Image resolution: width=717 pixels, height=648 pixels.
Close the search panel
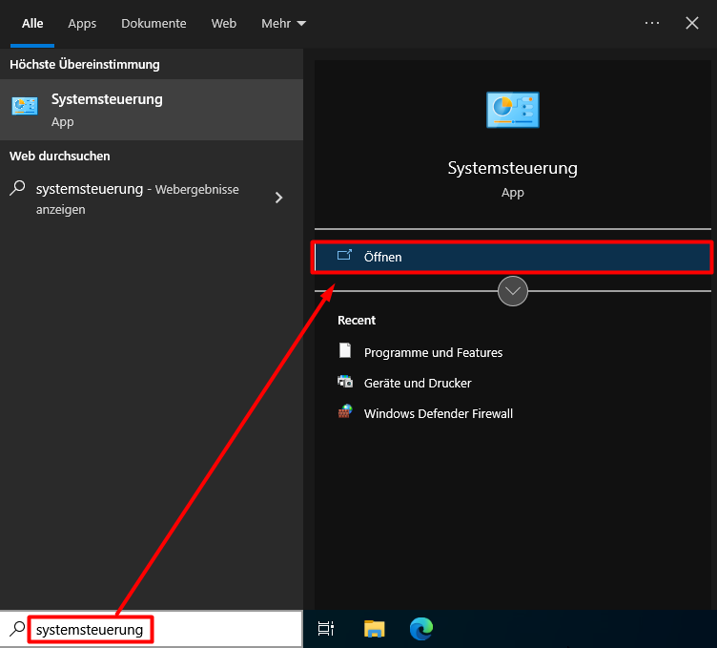point(692,24)
